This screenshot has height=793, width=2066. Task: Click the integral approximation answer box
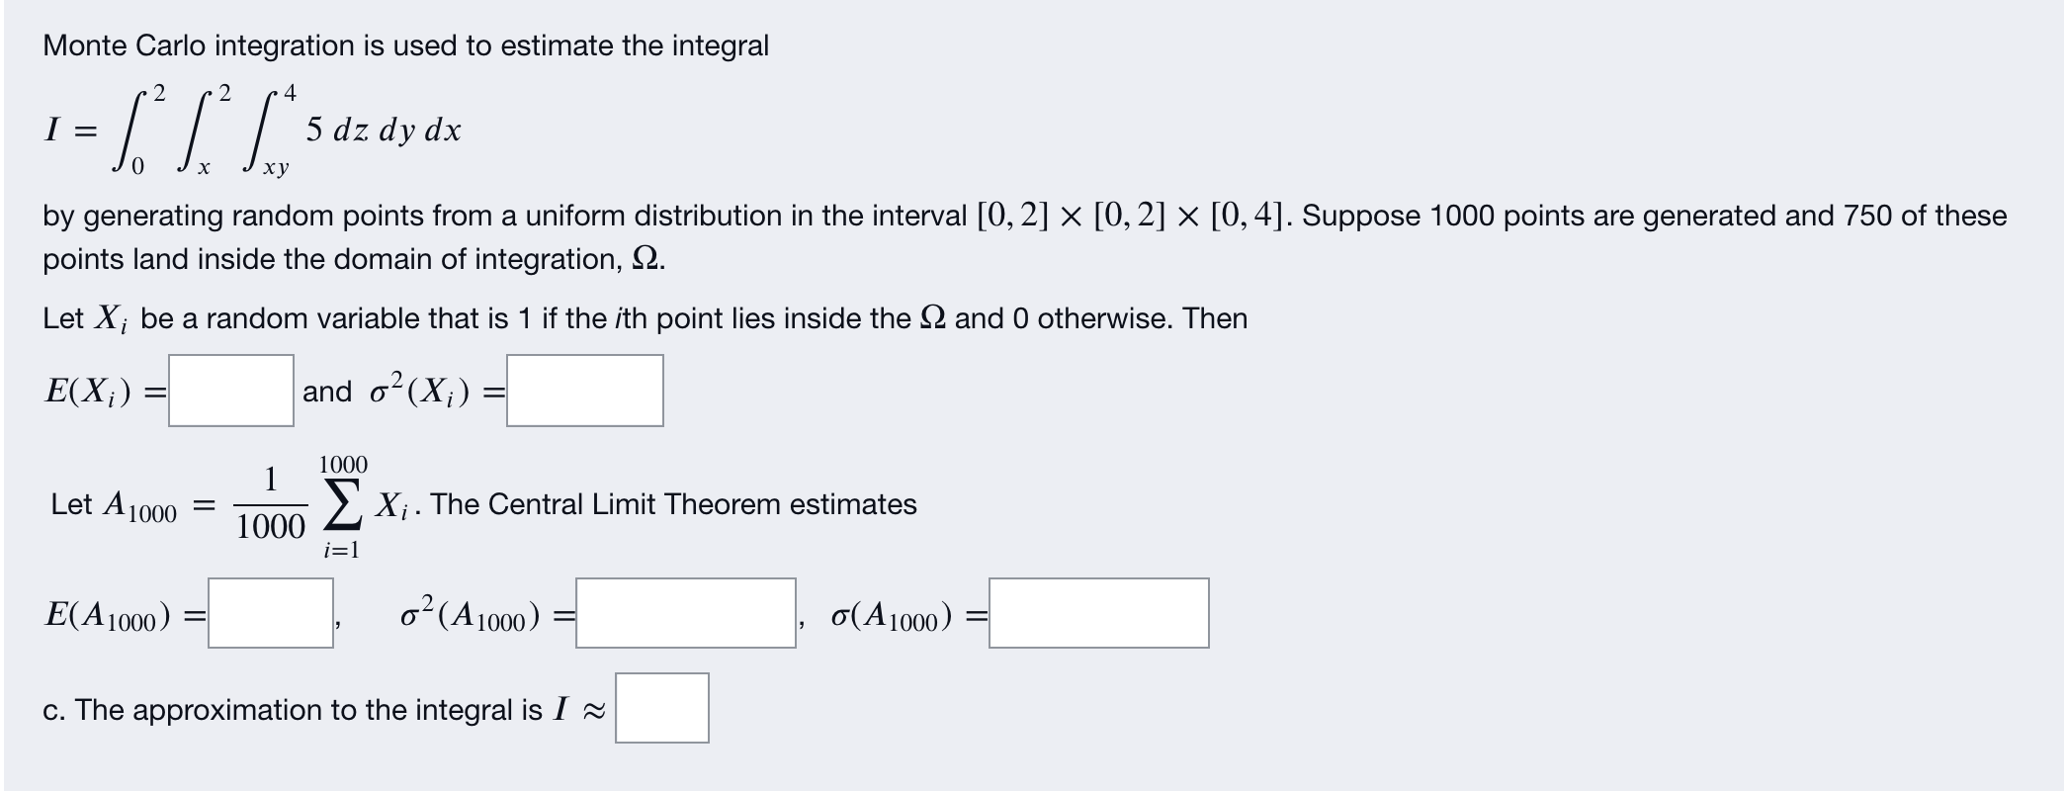coord(660,708)
